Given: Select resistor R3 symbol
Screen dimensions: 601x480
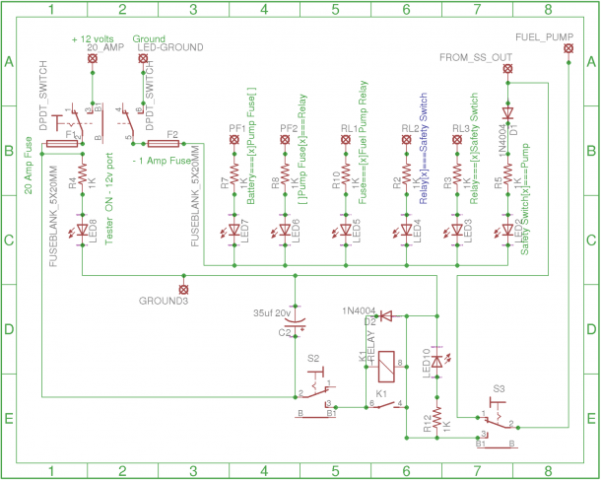Looking at the screenshot, I should pos(457,174).
